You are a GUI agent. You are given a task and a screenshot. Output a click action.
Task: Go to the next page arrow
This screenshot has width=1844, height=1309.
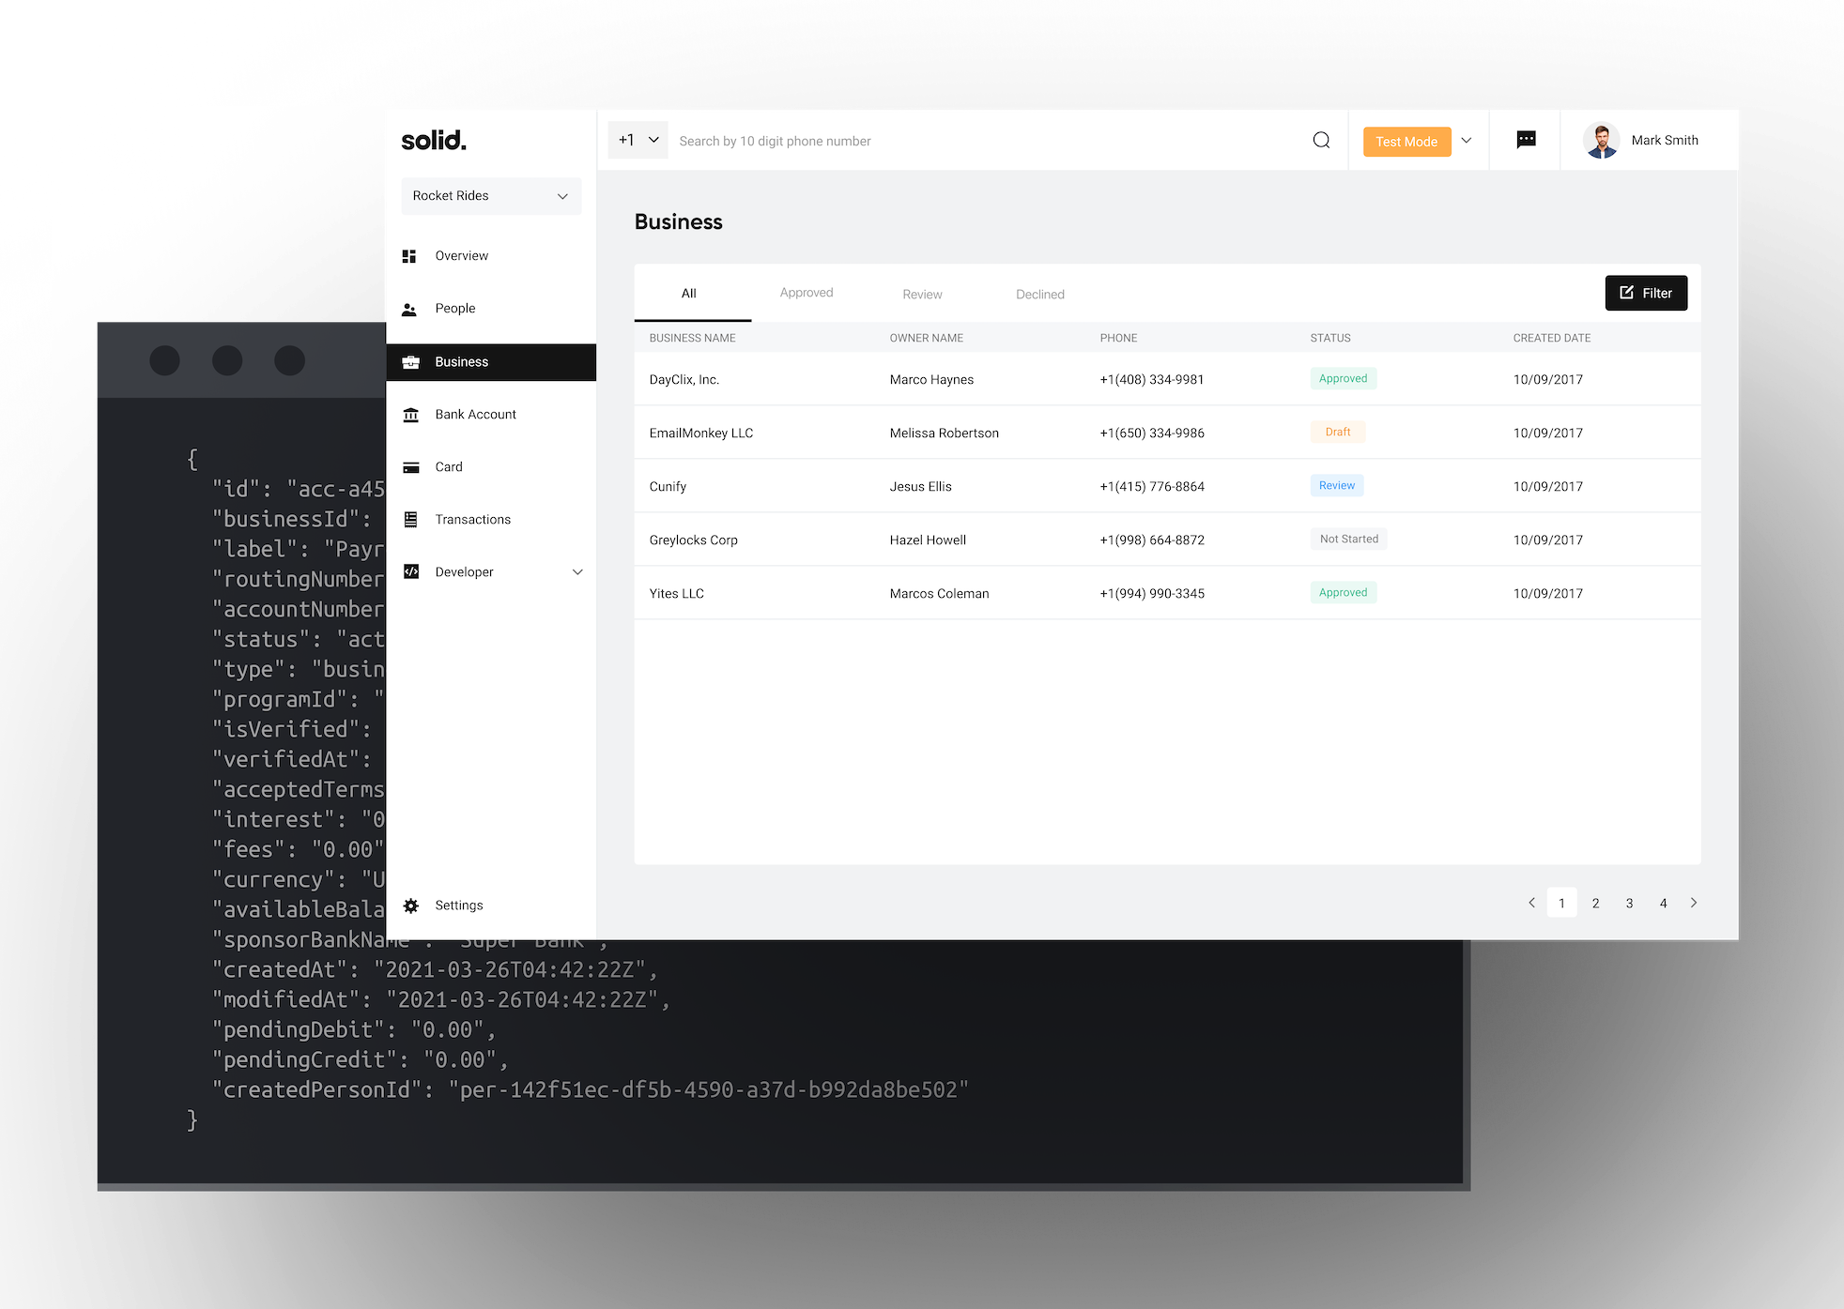click(x=1694, y=903)
